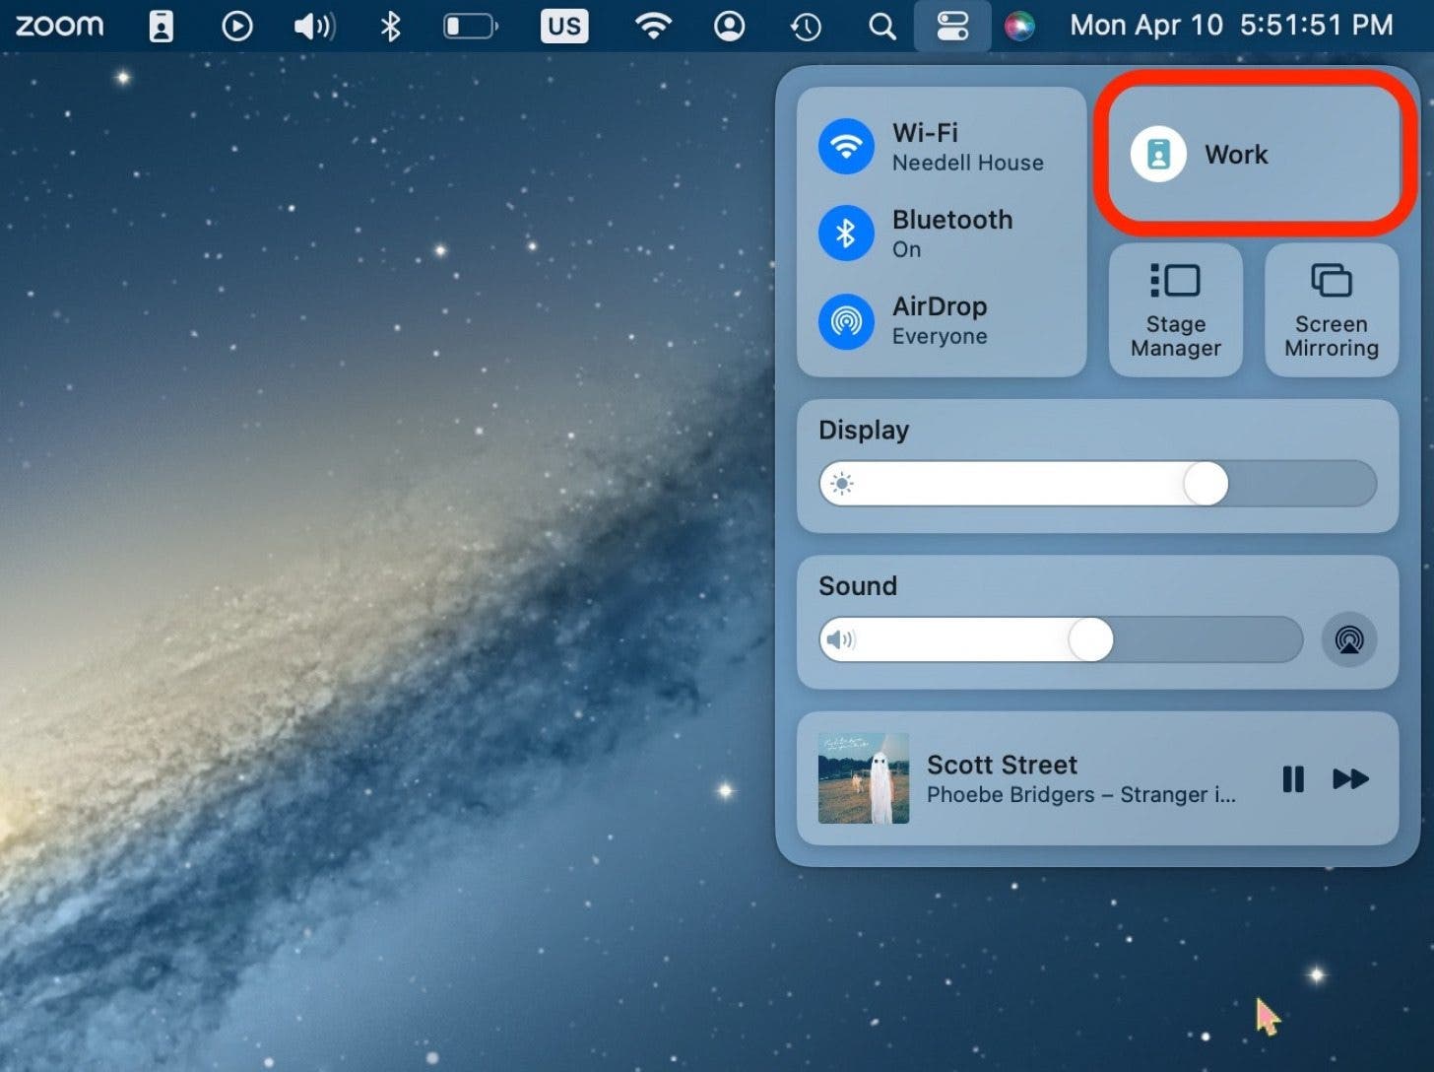Open Screen Mirroring options
The image size is (1434, 1072).
pos(1331,309)
